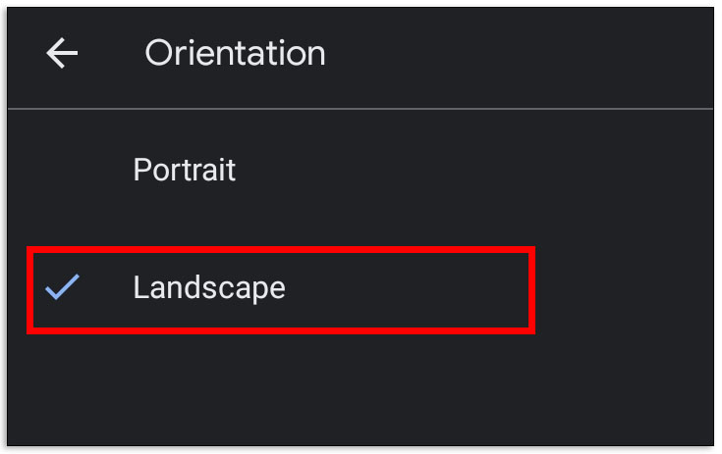Tap the left-pointing arrow in the header

click(62, 53)
